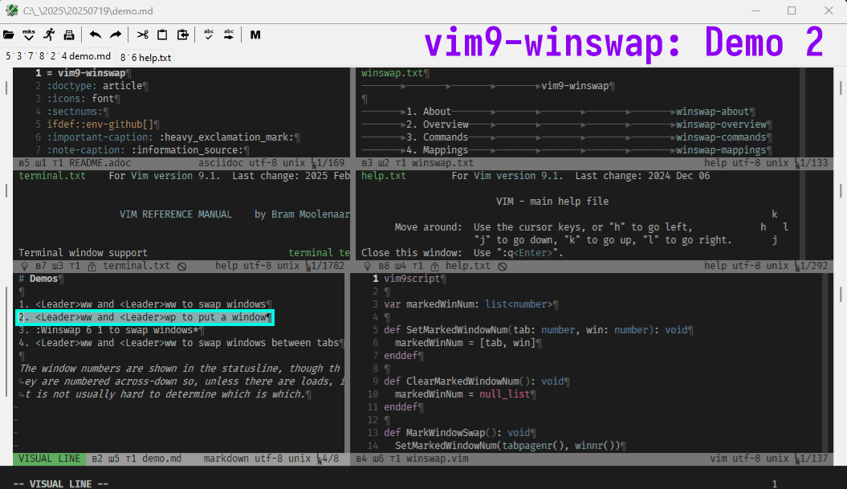Image resolution: width=847 pixels, height=489 pixels.
Task: Click right scrollbar of the help.txt window
Action: point(841,190)
